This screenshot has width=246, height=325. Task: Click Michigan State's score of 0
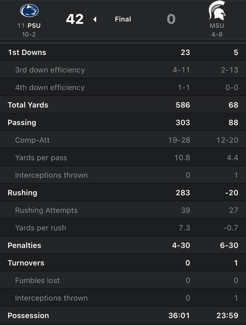point(171,19)
